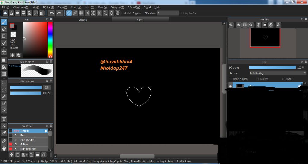Click the cloud icon in top toolbar
Screen dimensions: 308x164
(5, 13)
